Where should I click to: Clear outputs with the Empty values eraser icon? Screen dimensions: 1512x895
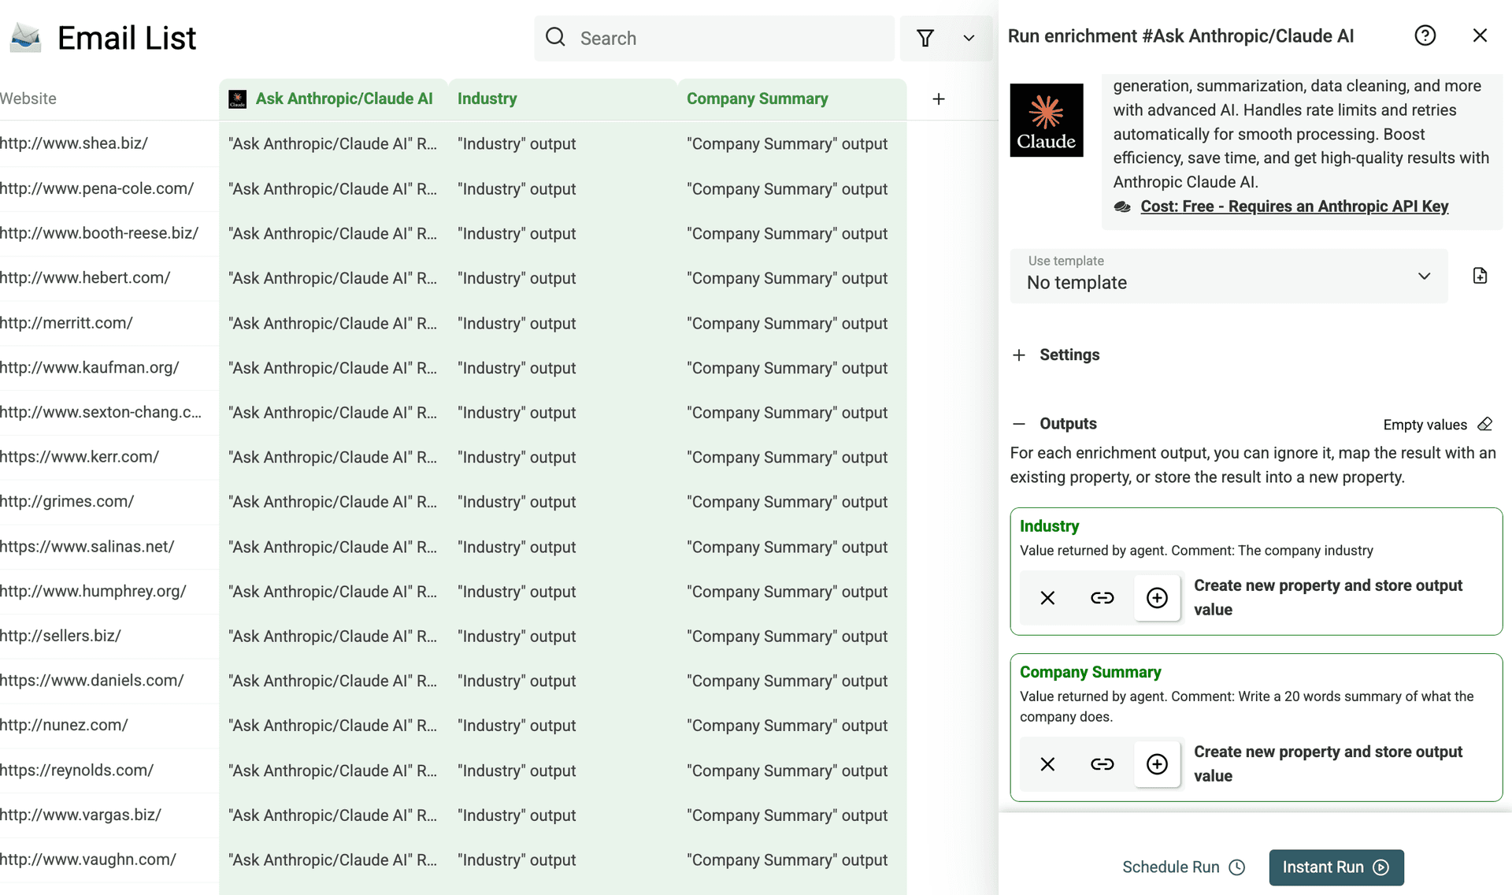[x=1486, y=425]
